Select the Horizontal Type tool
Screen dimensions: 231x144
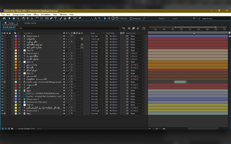[55, 18]
